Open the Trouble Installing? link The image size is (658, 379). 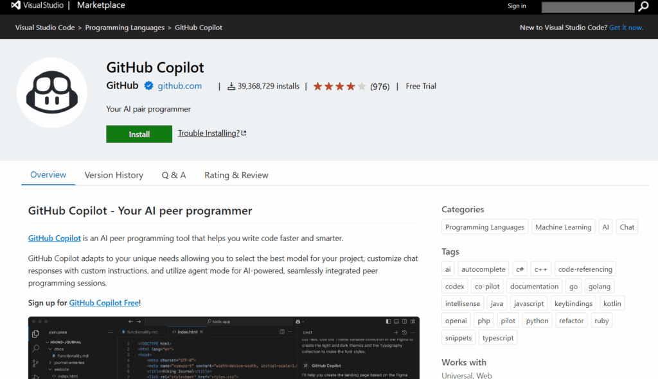(209, 133)
